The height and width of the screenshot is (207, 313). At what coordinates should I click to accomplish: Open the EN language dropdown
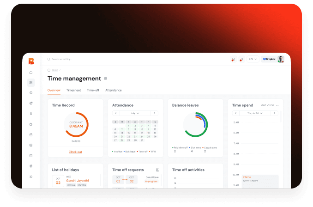coord(253,59)
